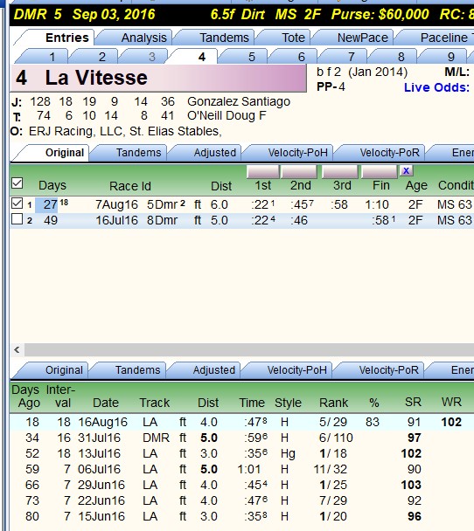Click the blank button above 2nd column
The image size is (474, 531).
coord(299,172)
